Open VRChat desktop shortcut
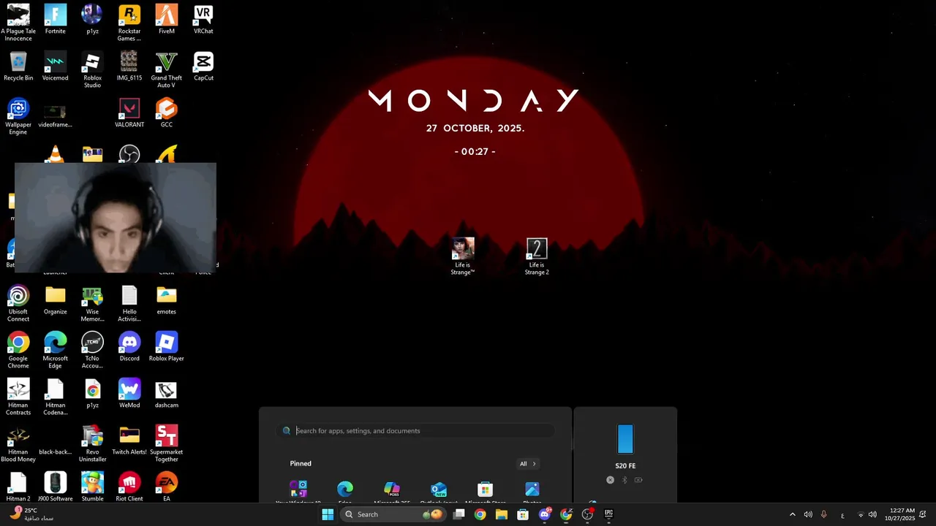This screenshot has height=526, width=936. point(203,20)
